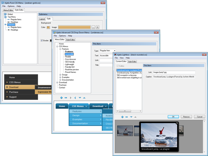Click Headings icon under Top Menu
The height and width of the screenshot is (156, 208).
click(9, 22)
